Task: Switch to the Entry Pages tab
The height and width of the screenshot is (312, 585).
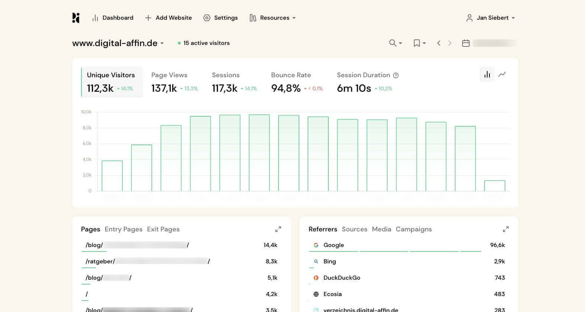Action: click(x=123, y=229)
